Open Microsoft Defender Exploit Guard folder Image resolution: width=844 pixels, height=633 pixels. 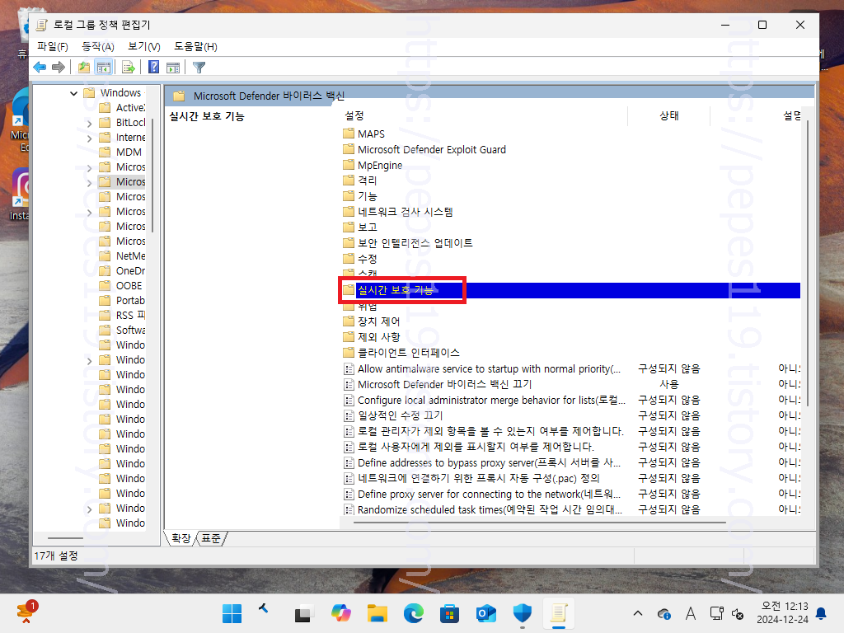tap(424, 150)
